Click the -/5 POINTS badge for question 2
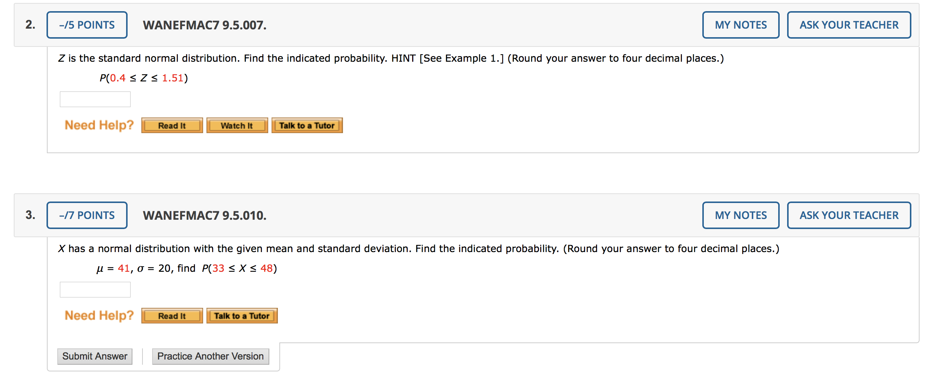The height and width of the screenshot is (377, 927). pyautogui.click(x=86, y=25)
